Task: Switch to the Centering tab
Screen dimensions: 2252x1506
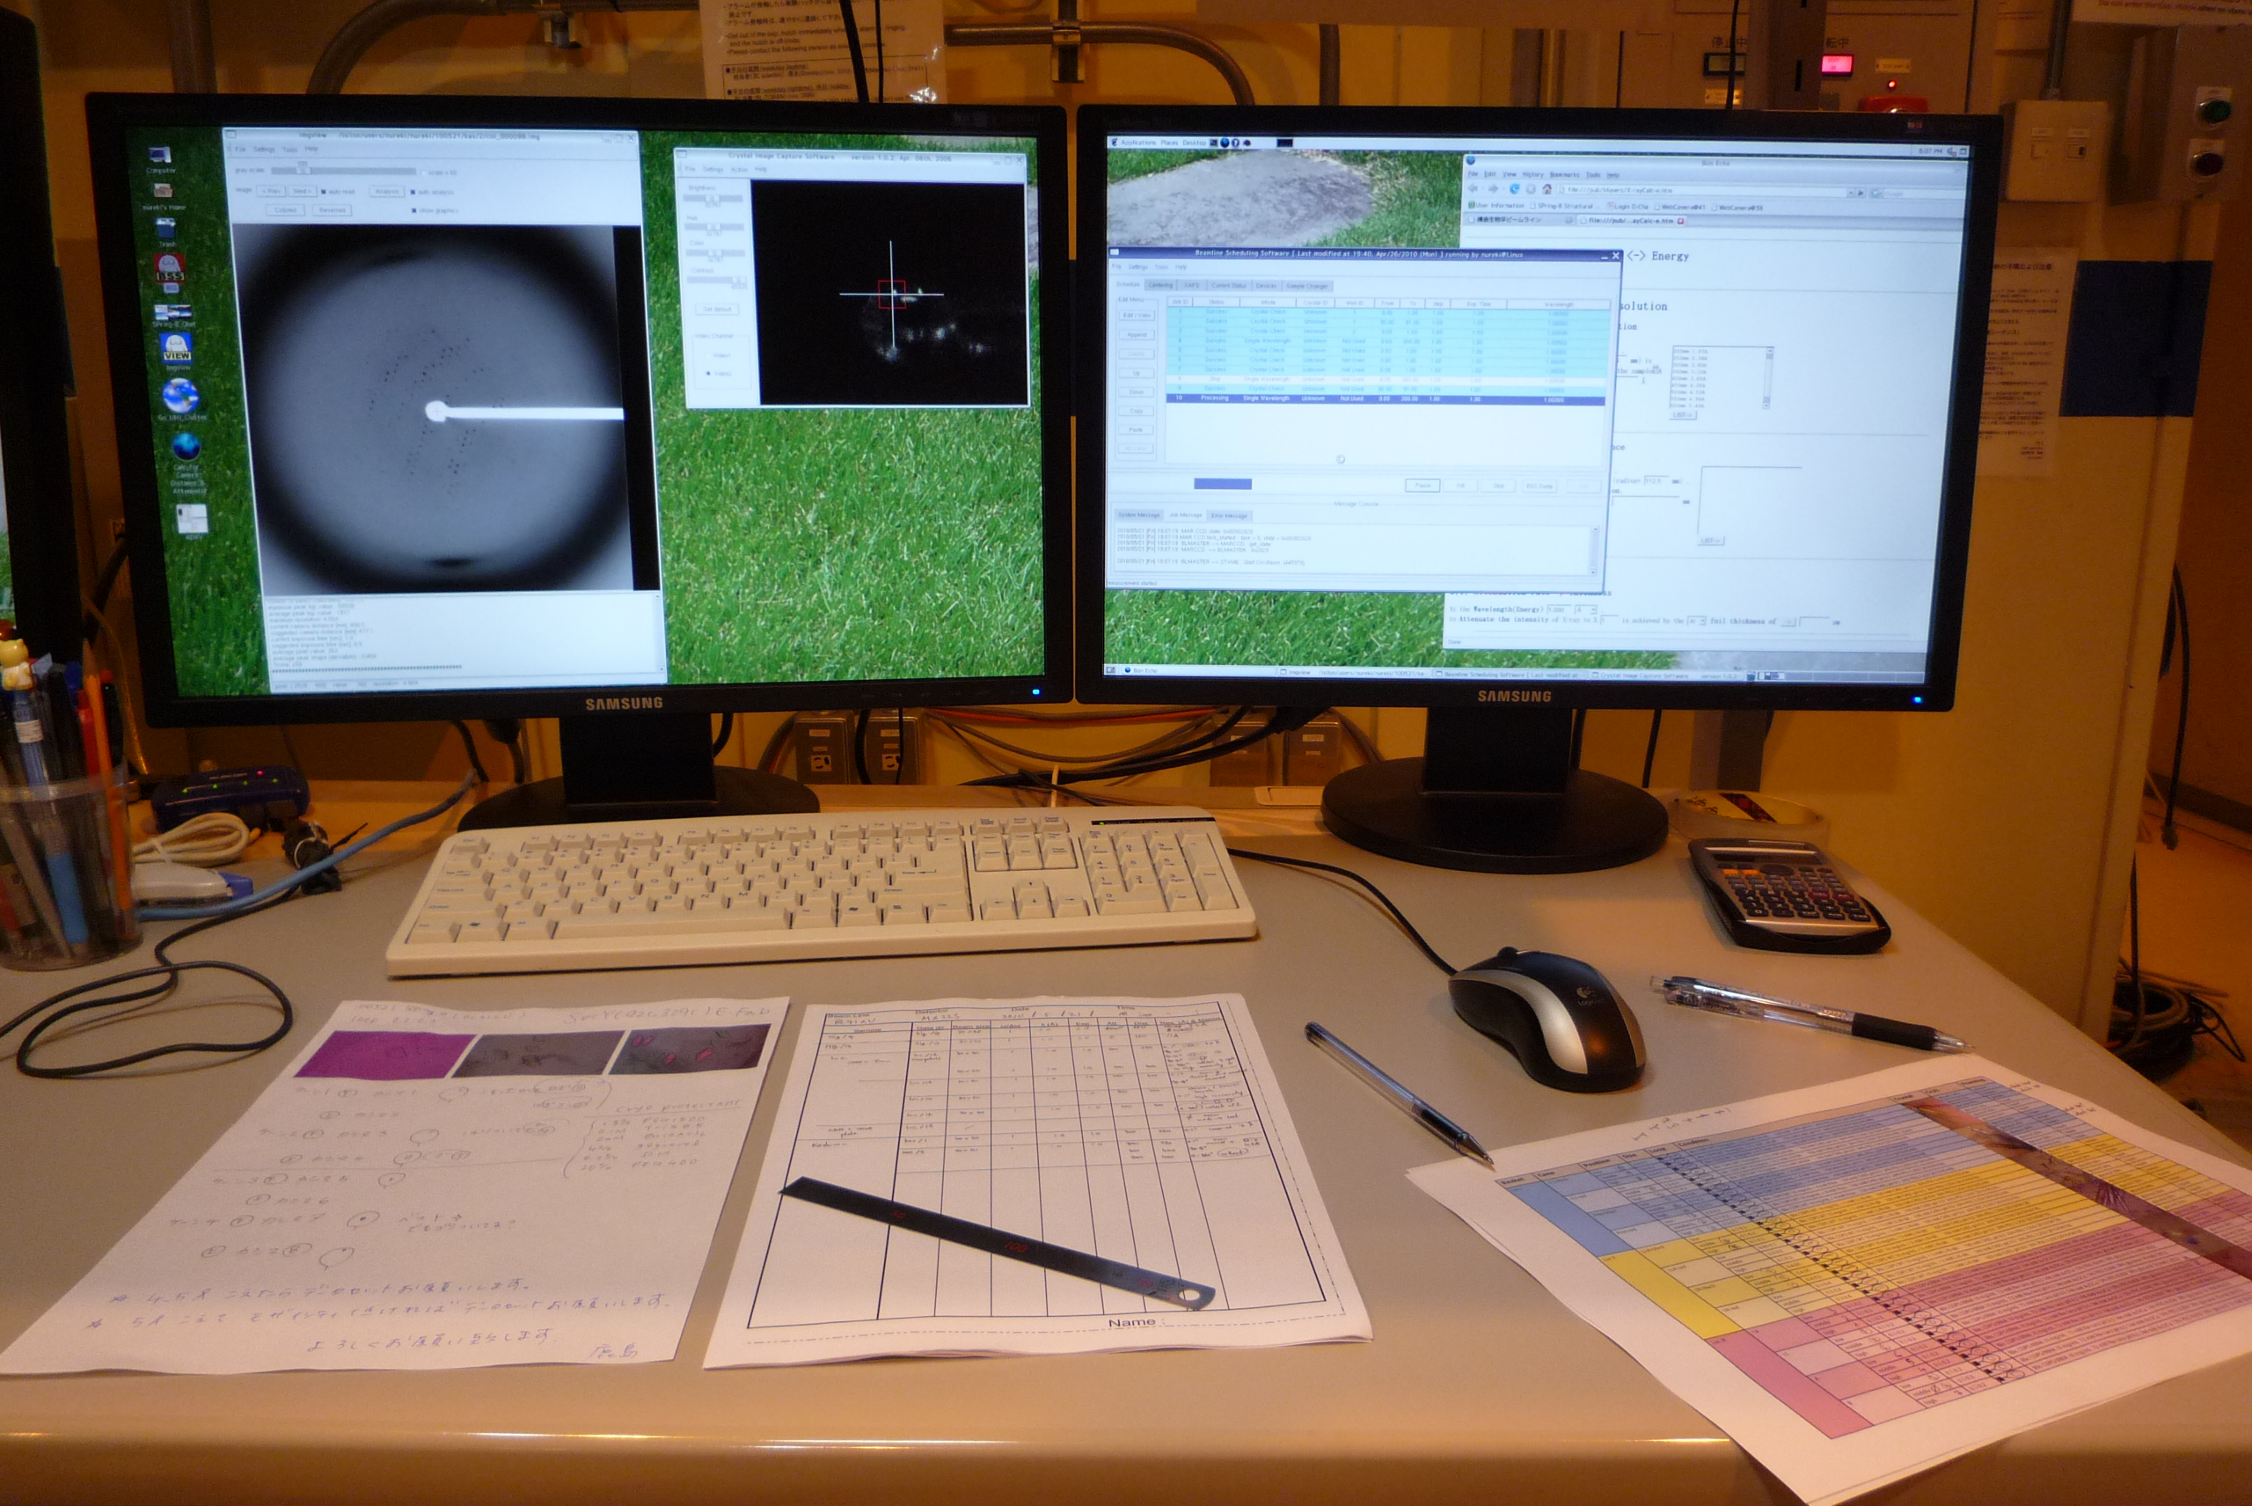Action: coord(1160,285)
